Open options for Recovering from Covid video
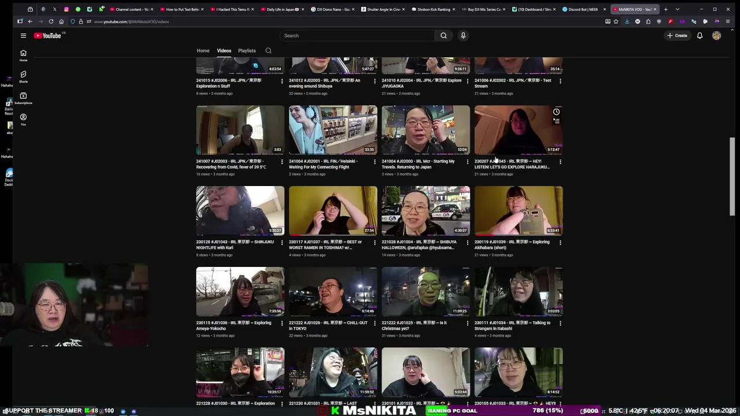The height and width of the screenshot is (416, 740). (x=282, y=162)
